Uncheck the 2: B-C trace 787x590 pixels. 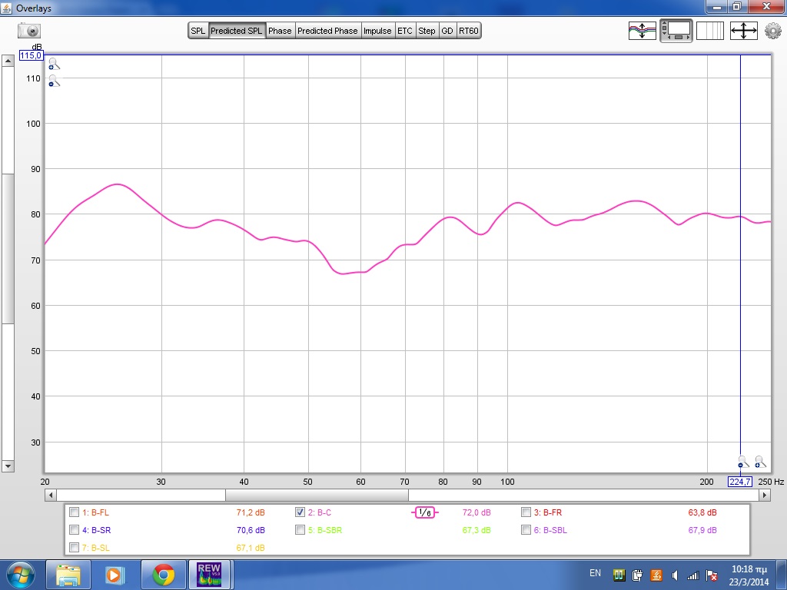(301, 512)
